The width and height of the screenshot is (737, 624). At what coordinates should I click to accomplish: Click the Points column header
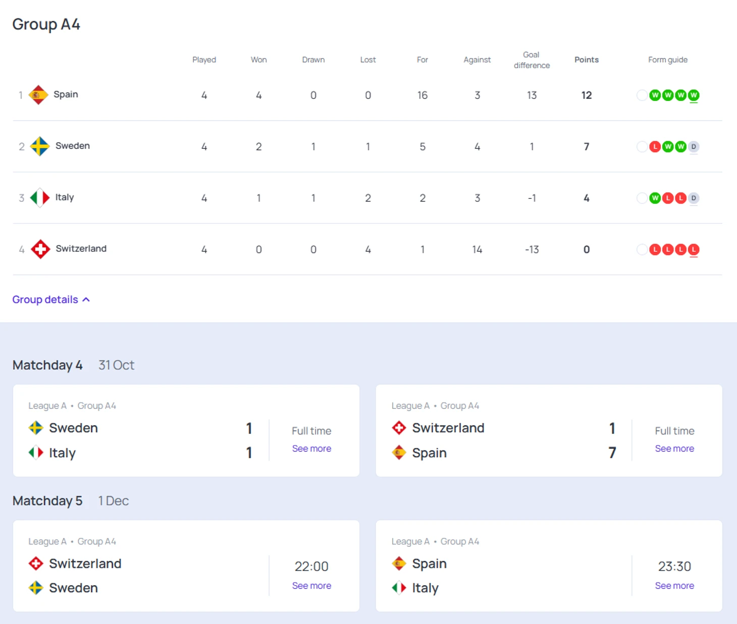[586, 60]
